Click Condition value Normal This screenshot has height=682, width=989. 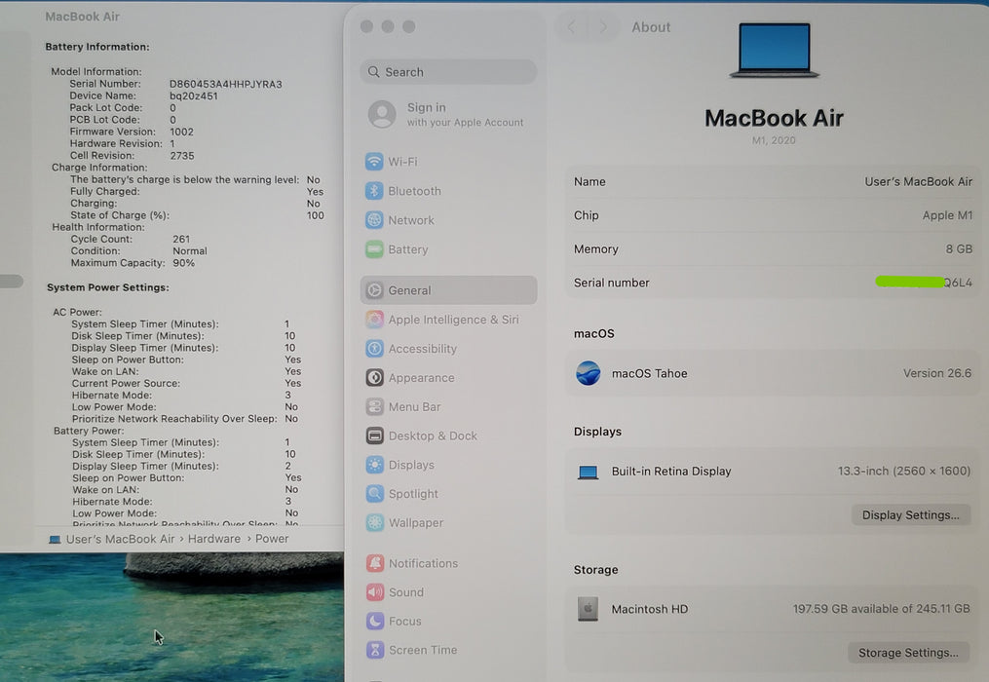point(190,251)
